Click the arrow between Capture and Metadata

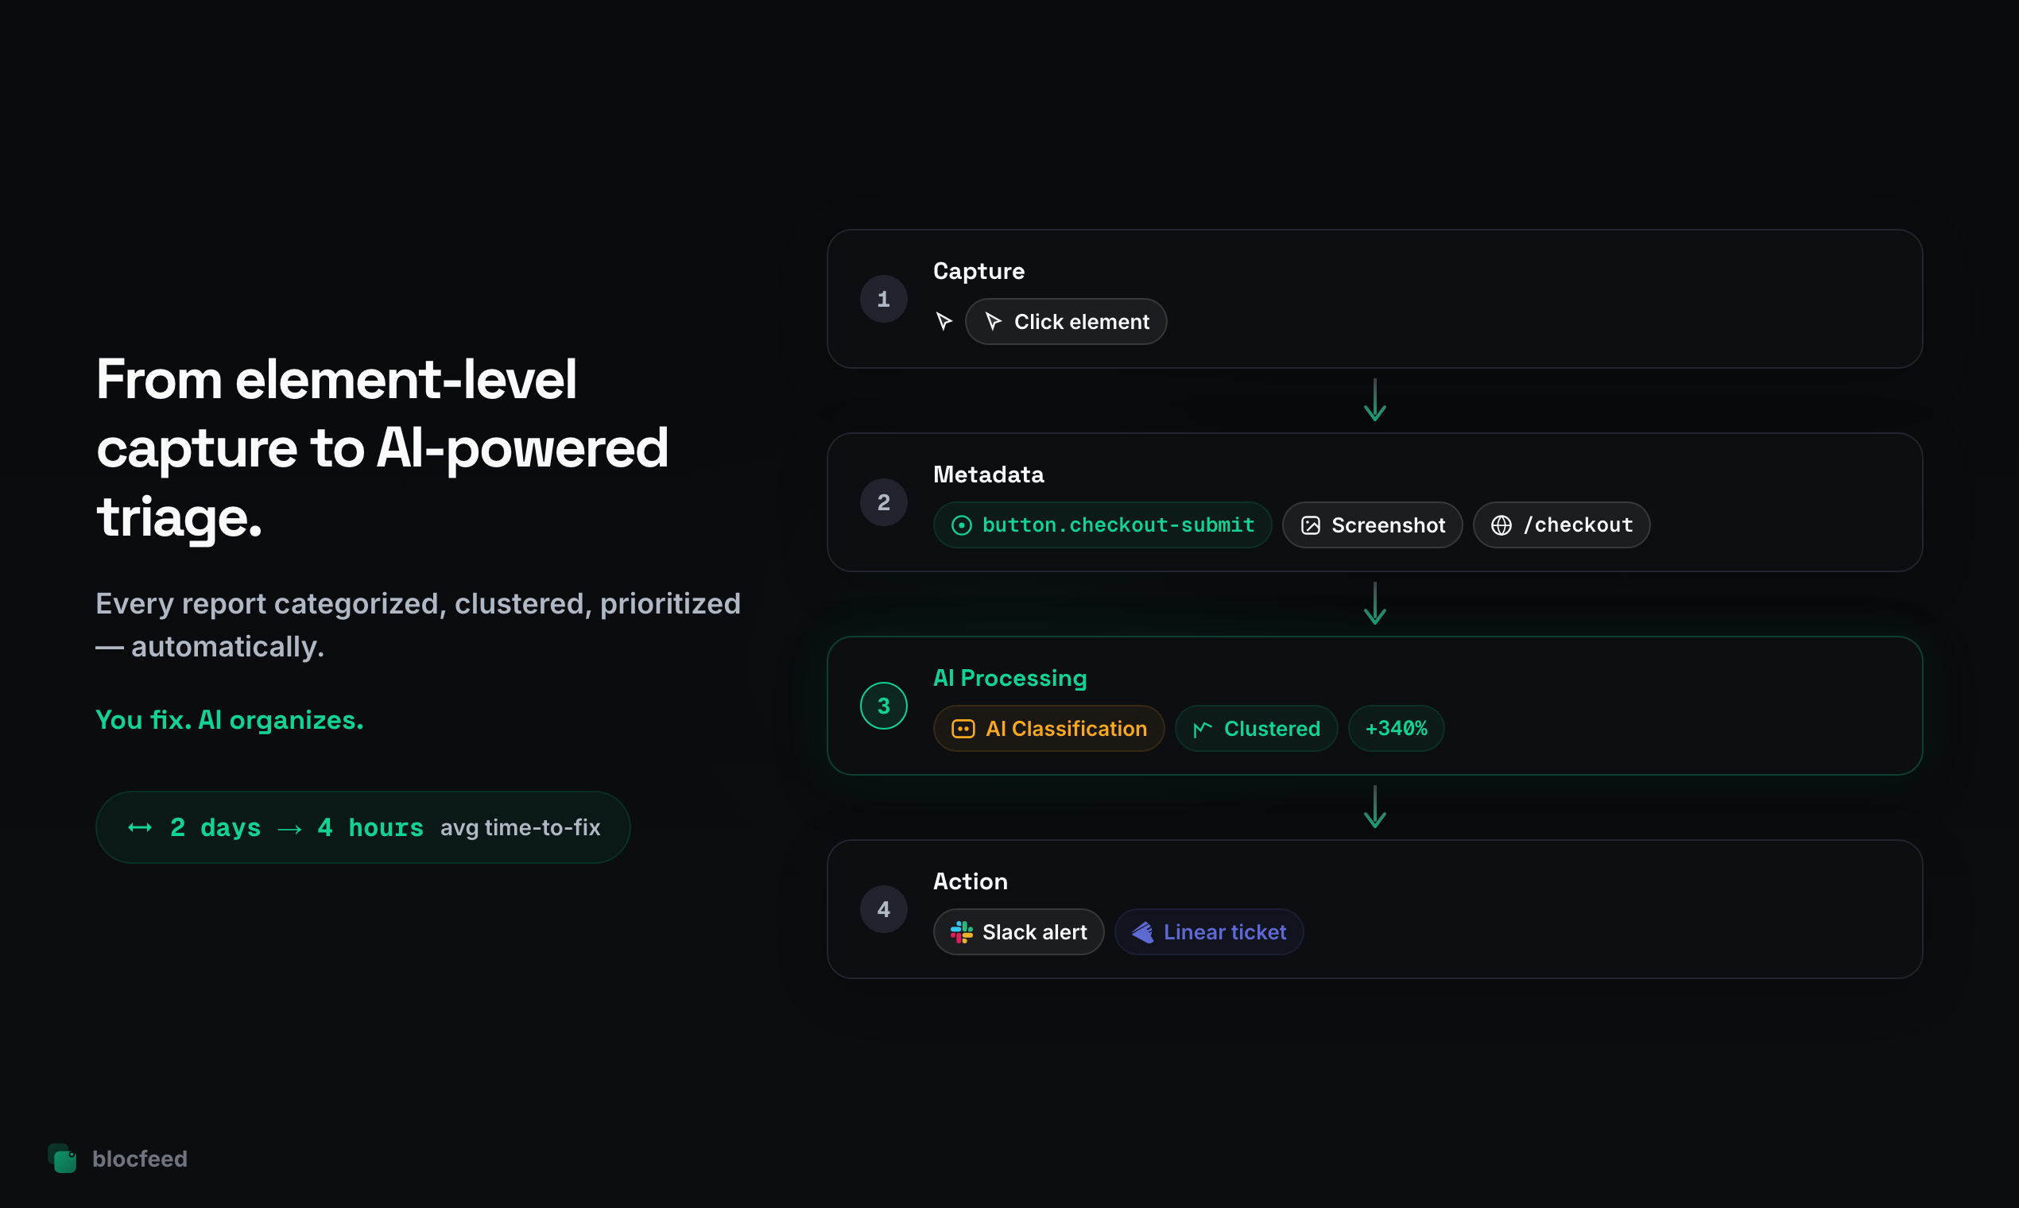click(x=1374, y=401)
